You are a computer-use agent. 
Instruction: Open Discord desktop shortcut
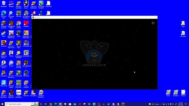click(x=11, y=64)
